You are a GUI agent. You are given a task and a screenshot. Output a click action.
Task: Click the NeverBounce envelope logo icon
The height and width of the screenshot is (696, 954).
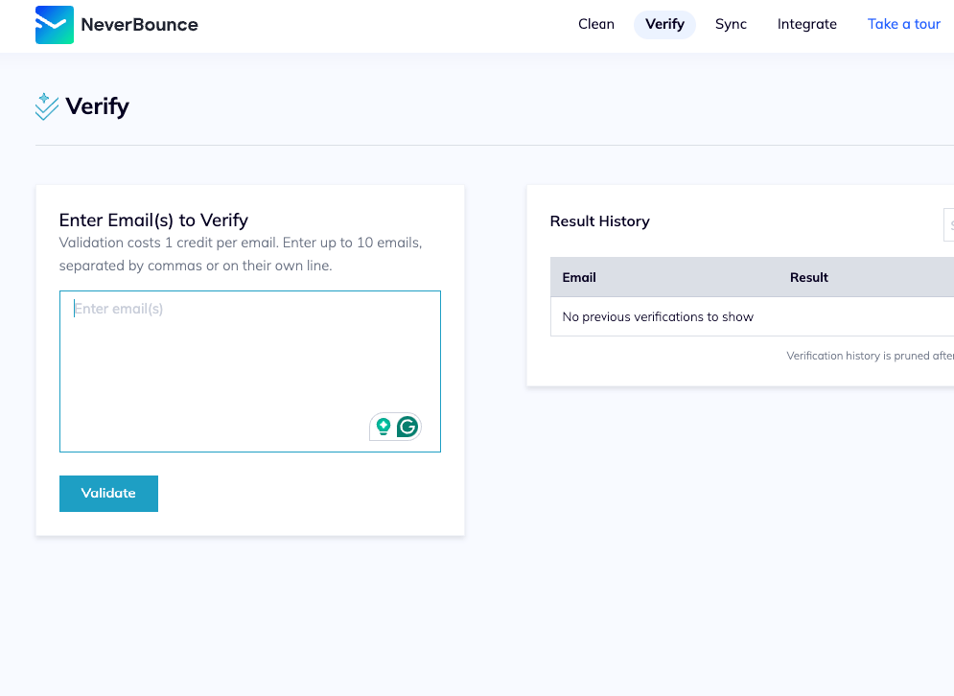pyautogui.click(x=54, y=25)
